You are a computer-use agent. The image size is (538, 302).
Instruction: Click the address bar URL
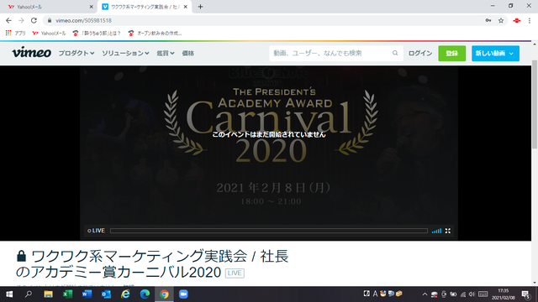pos(84,20)
